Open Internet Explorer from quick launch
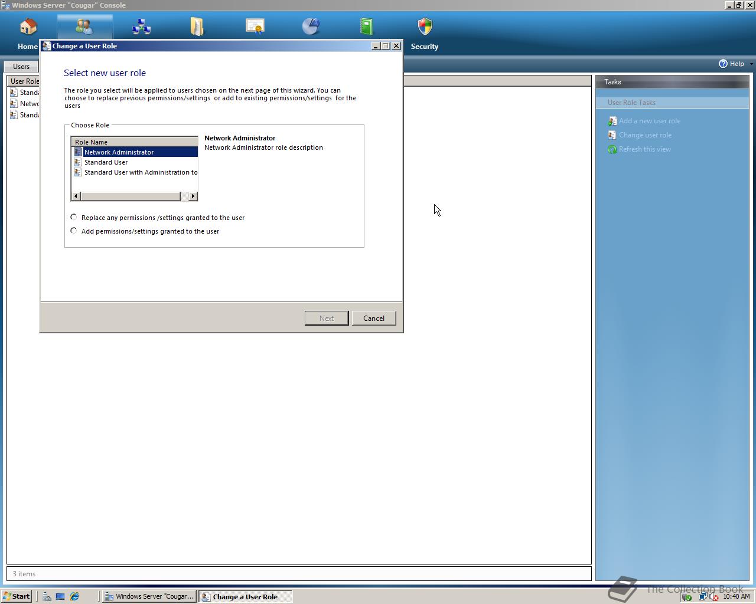Image resolution: width=756 pixels, height=604 pixels. pyautogui.click(x=74, y=596)
